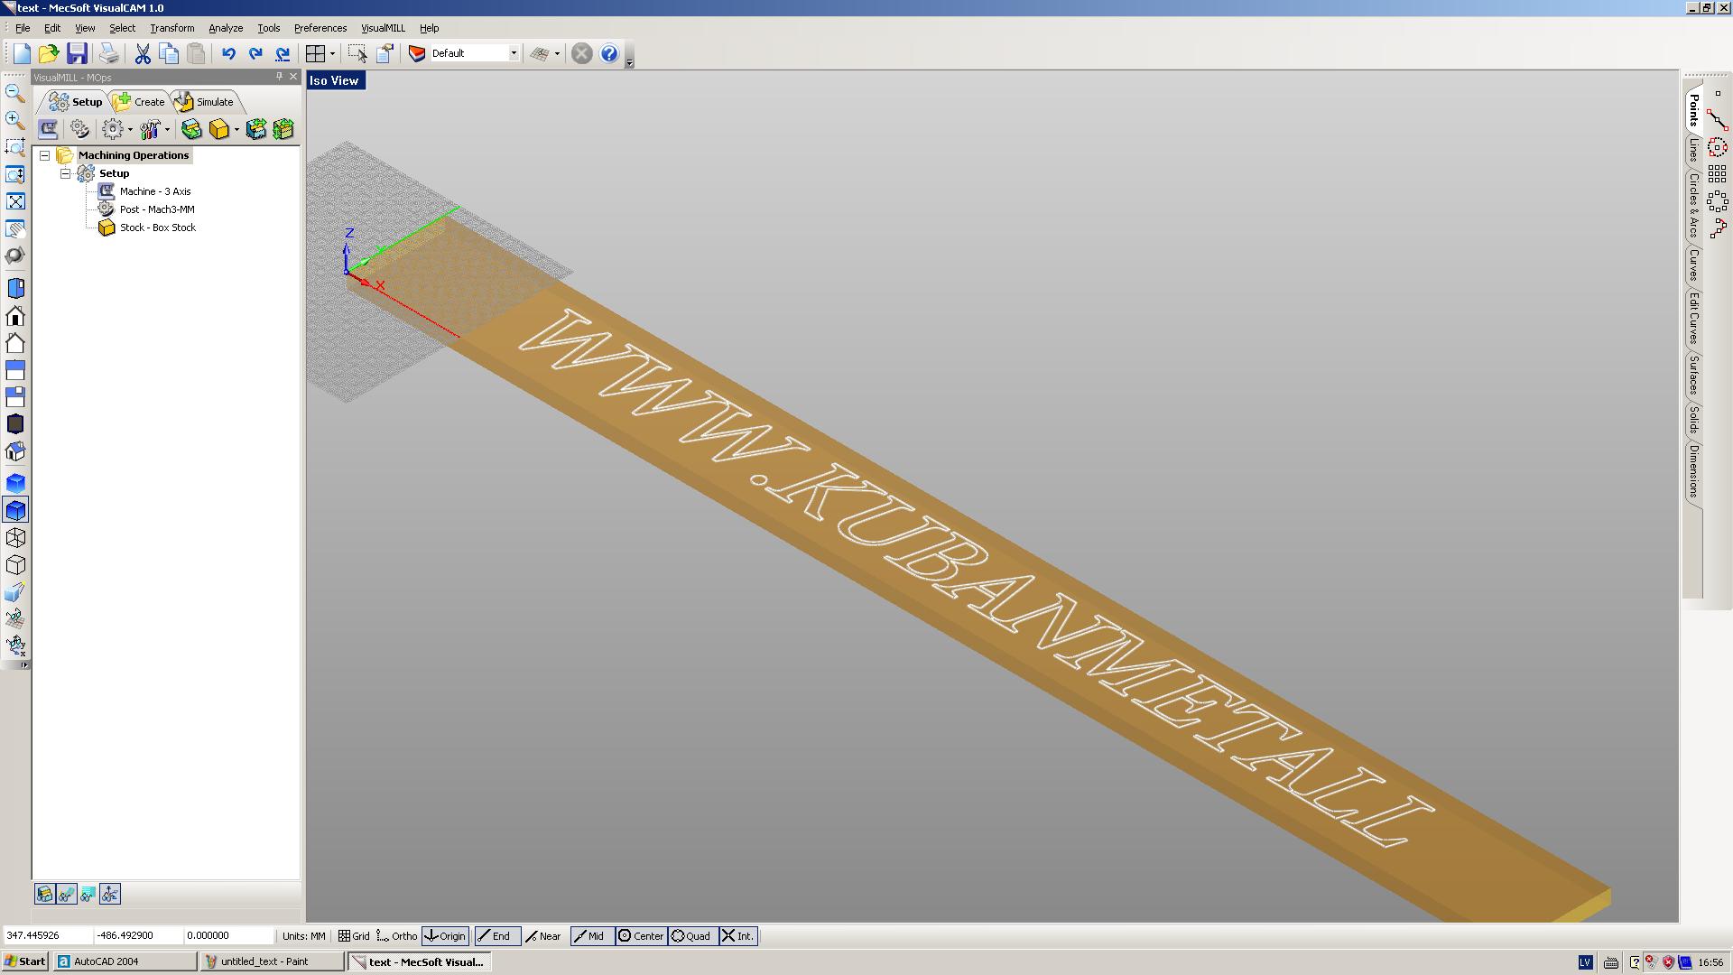Screen dimensions: 1733x975
Task: Click the X coordinate input field
Action: (45, 936)
